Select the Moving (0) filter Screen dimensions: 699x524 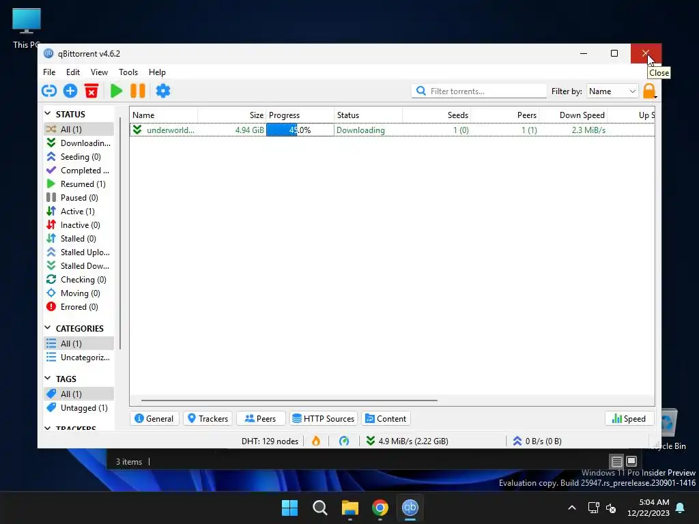[x=79, y=293]
